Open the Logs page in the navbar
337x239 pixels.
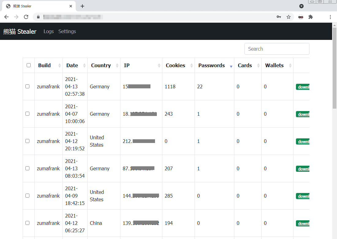(x=48, y=31)
